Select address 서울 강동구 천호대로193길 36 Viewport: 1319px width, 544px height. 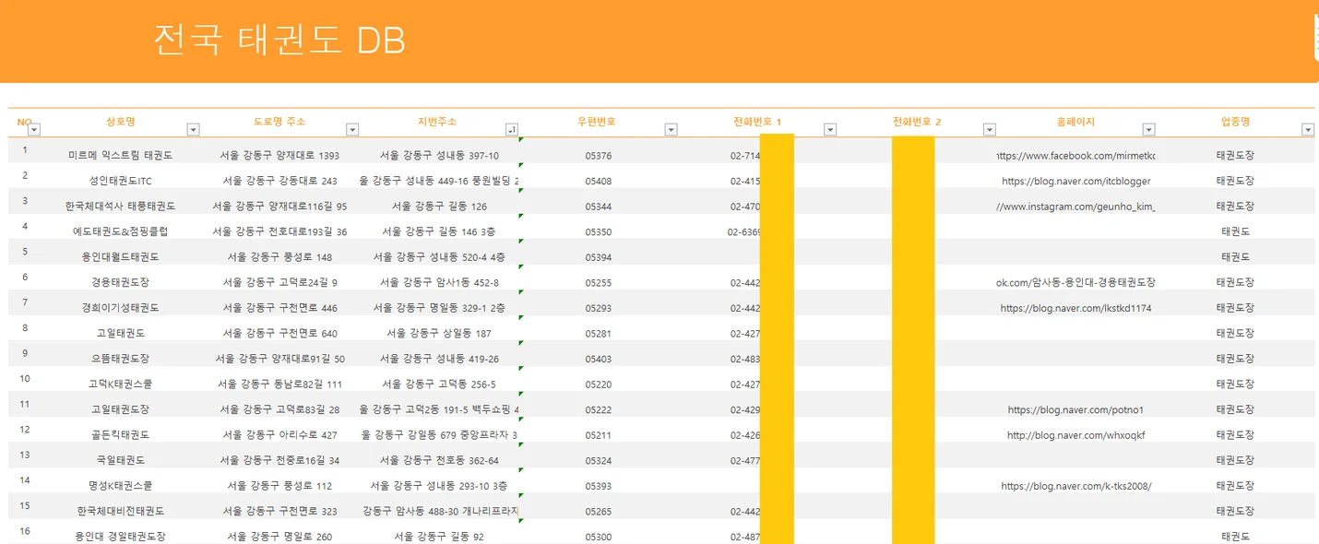[279, 231]
